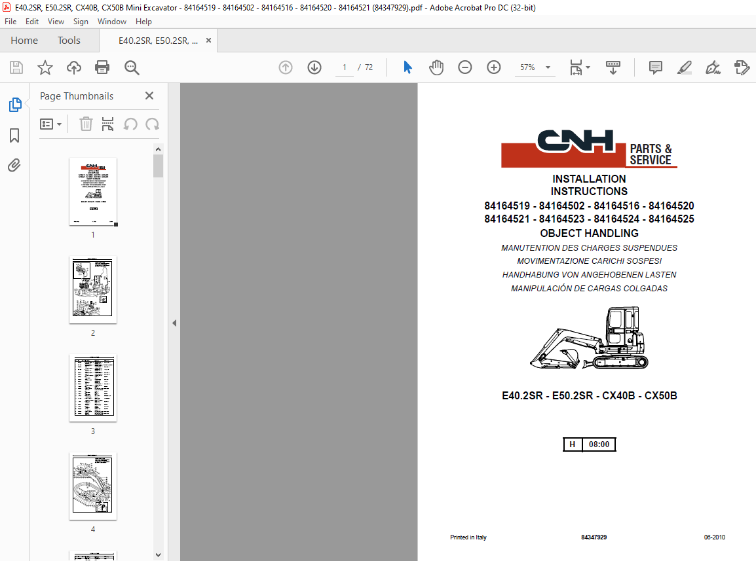Click the send file share icon

coord(742,67)
